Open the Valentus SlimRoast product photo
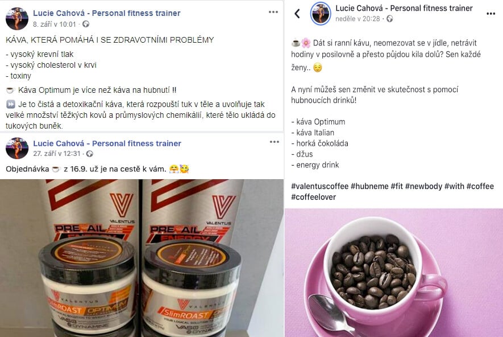This screenshot has width=503, height=337. (x=142, y=258)
